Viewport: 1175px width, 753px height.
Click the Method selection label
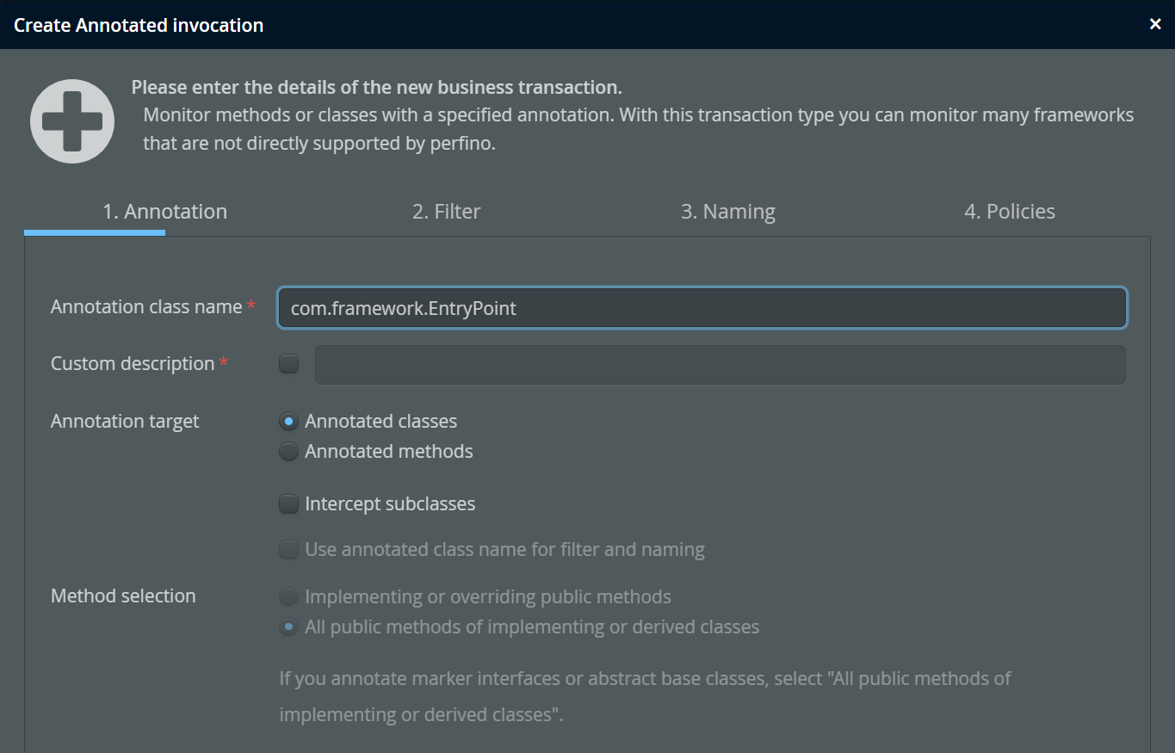123,596
